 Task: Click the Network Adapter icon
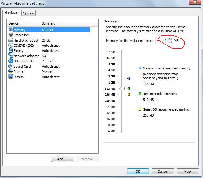tap(11, 56)
